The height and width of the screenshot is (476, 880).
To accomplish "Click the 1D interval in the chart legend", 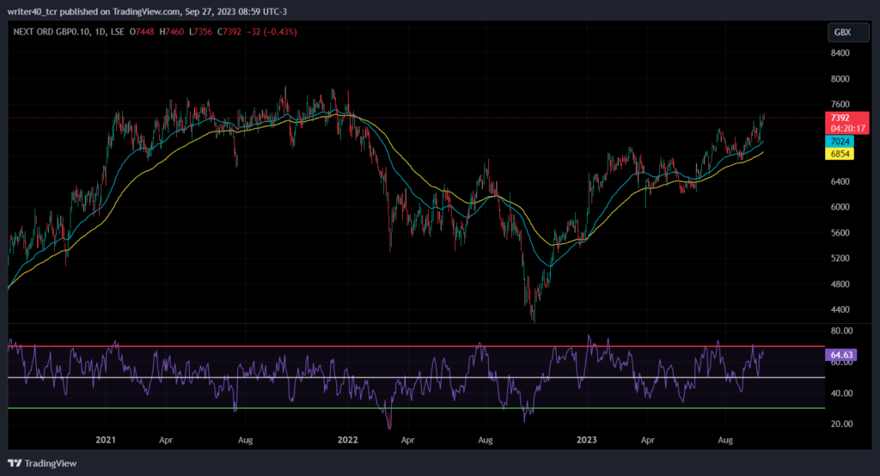I will pos(101,32).
